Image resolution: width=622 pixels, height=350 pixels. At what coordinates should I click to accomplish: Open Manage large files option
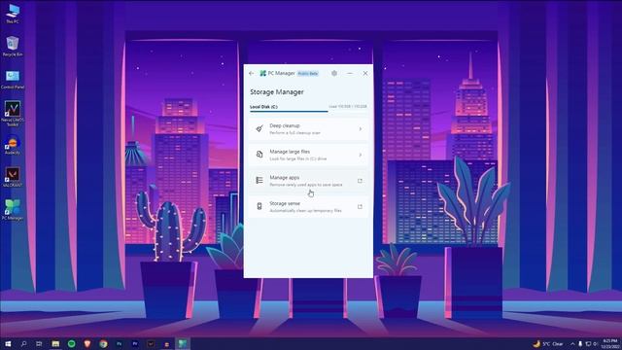click(x=308, y=155)
